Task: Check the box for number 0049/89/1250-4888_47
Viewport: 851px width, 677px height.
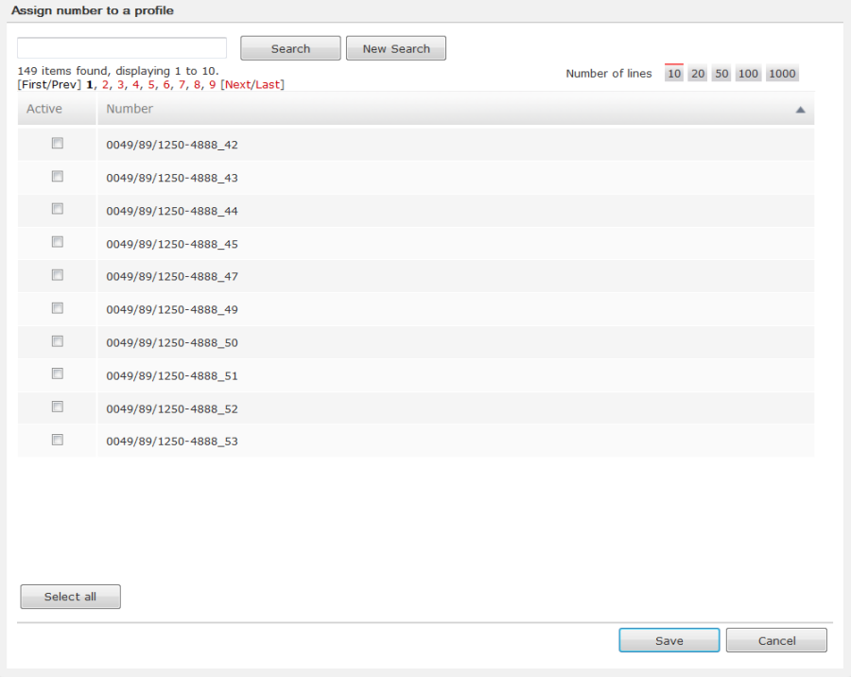Action: pos(57,274)
